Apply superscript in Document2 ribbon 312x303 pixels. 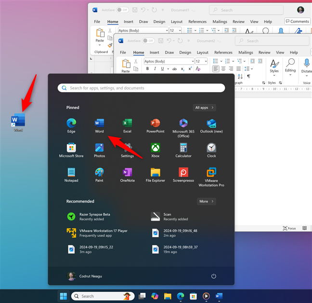(x=190, y=69)
